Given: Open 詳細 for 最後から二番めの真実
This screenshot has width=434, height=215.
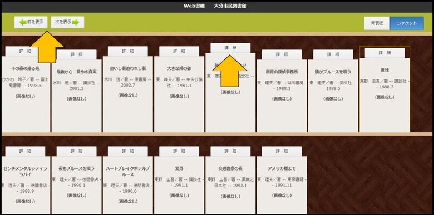Looking at the screenshot, I should click(77, 54).
